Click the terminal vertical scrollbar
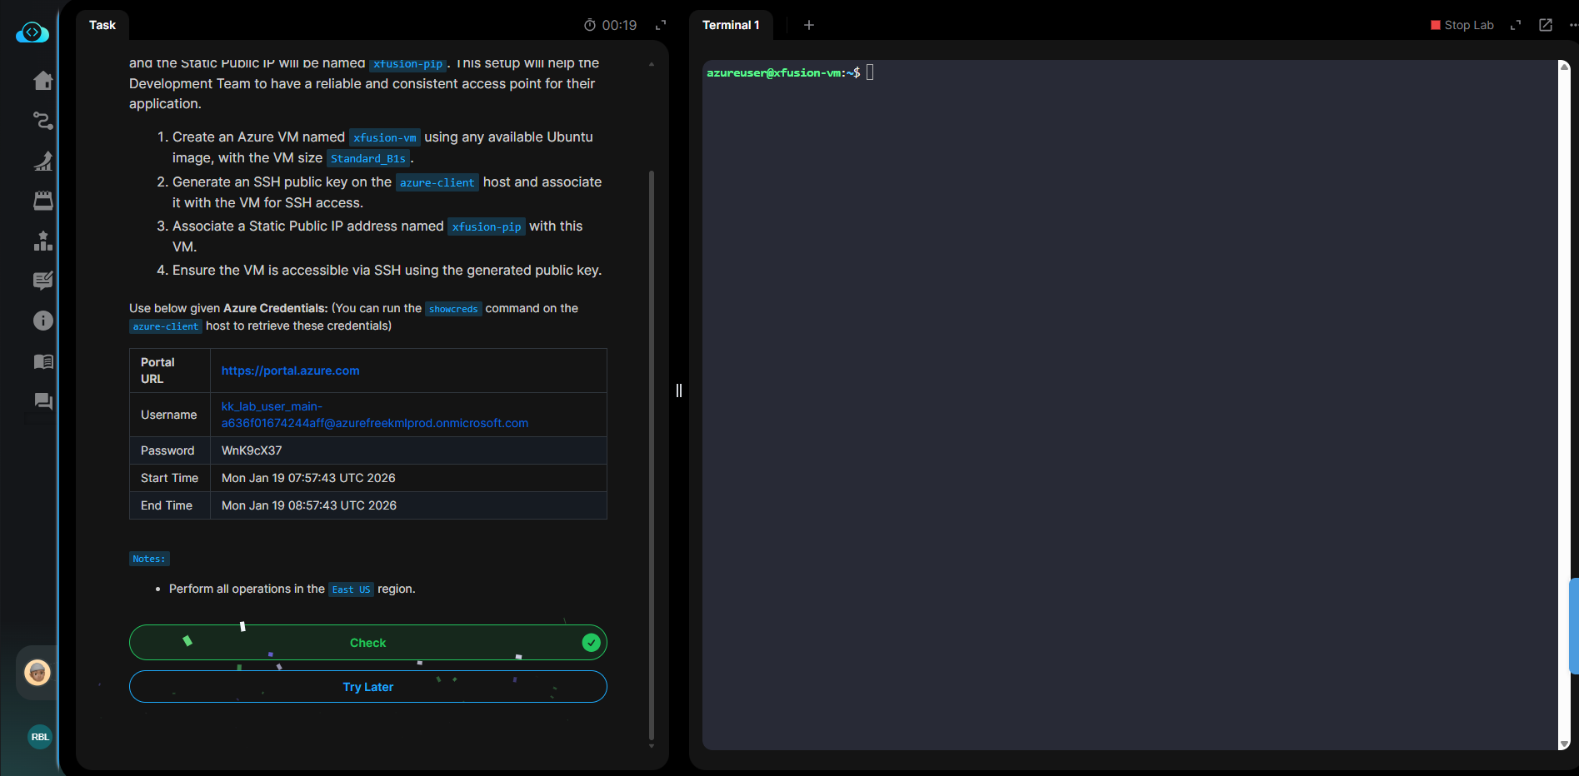This screenshot has height=776, width=1579. pyautogui.click(x=1564, y=405)
